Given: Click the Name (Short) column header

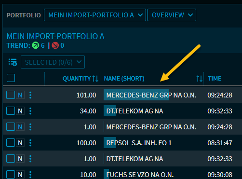Looking at the screenshot, I should click(124, 79).
